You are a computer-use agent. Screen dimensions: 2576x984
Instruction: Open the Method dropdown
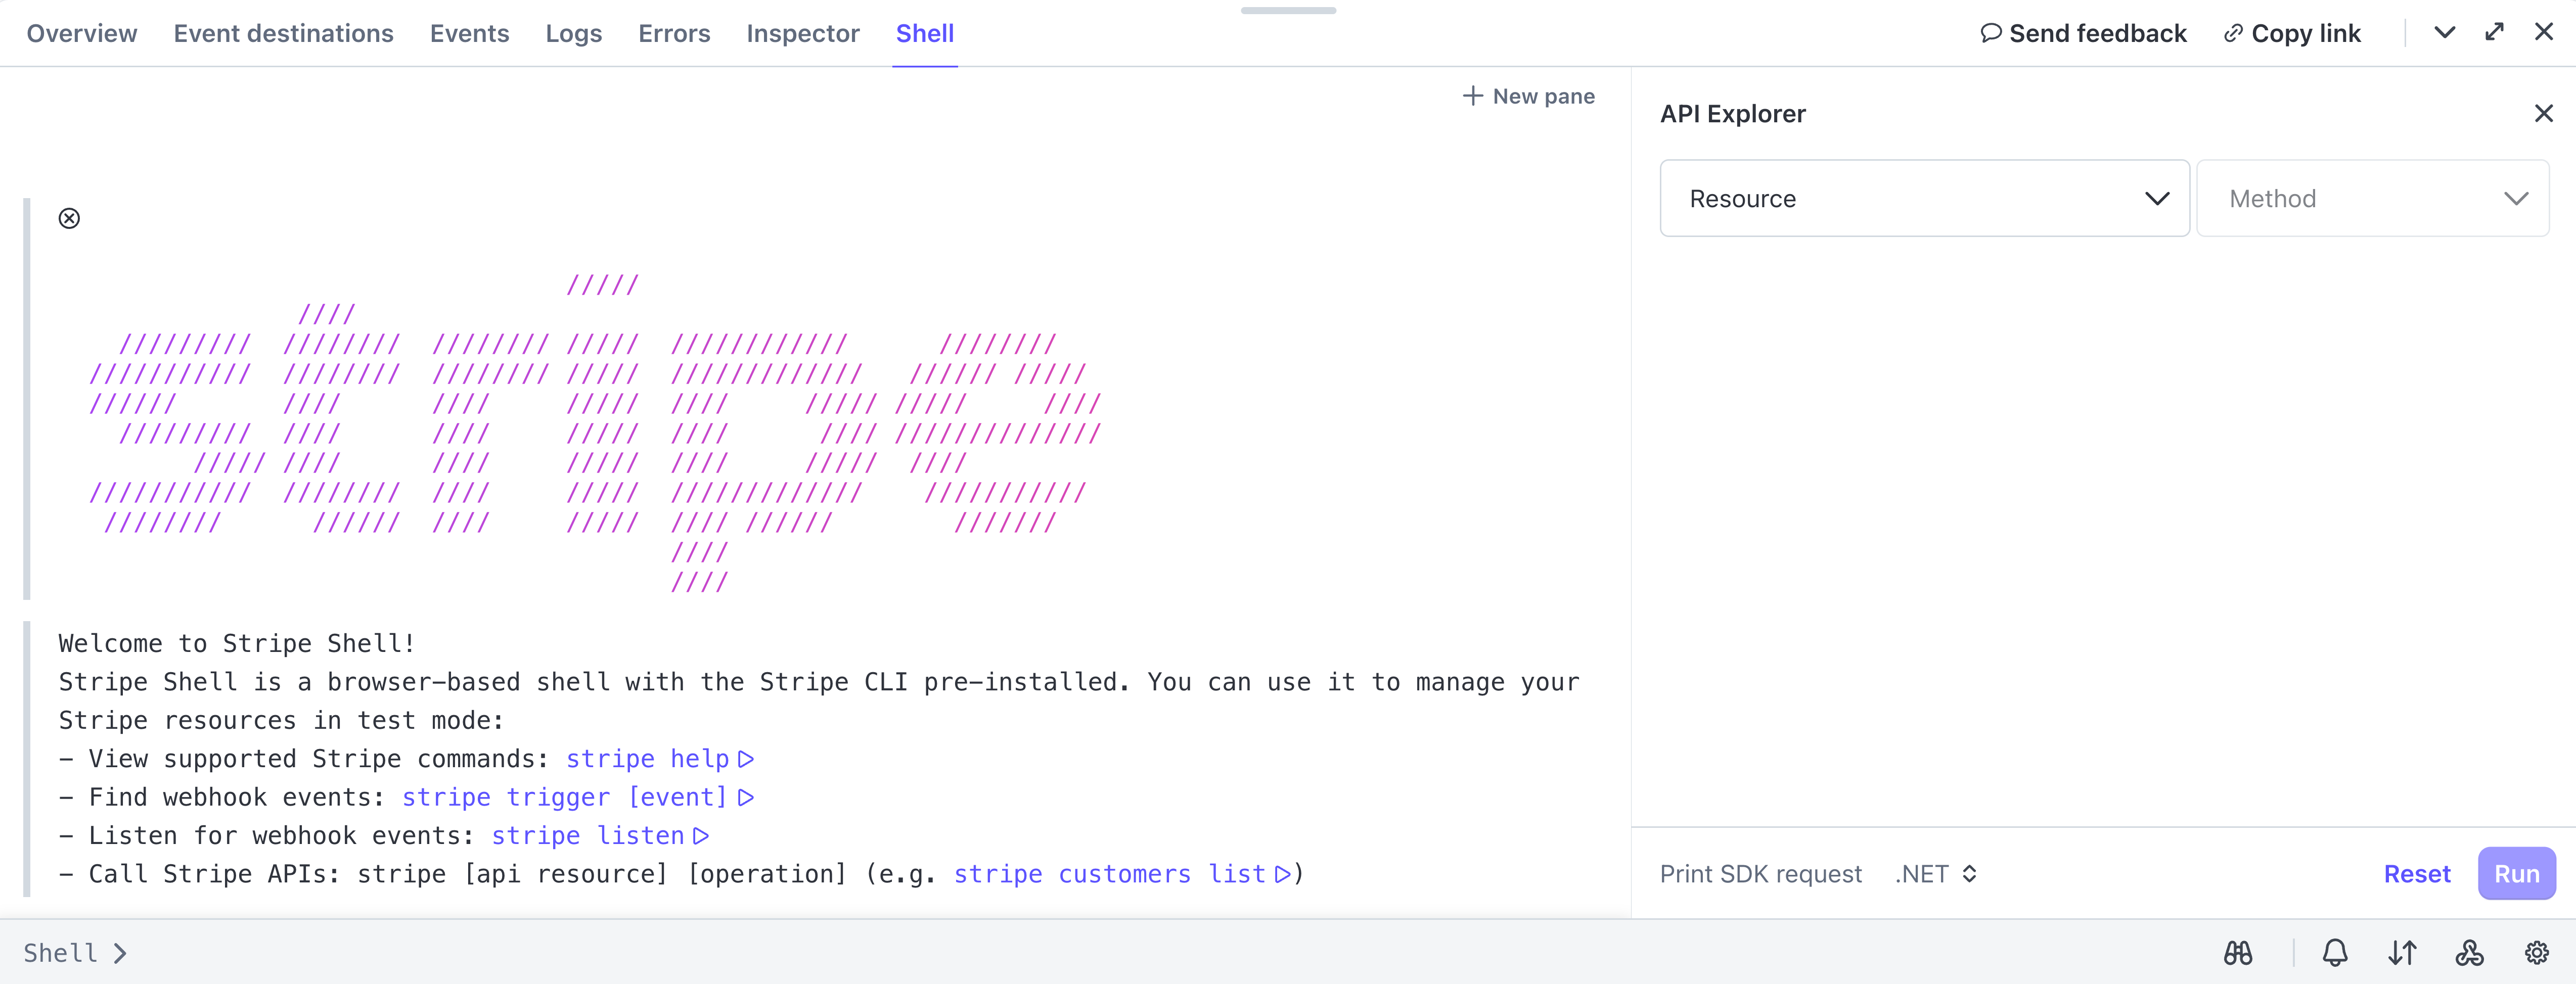pos(2372,198)
